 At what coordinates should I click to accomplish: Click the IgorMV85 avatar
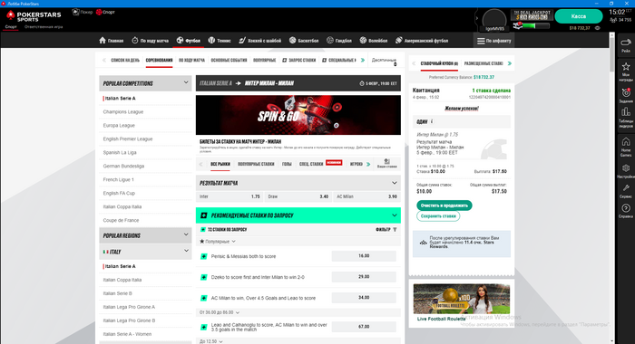coord(494,19)
